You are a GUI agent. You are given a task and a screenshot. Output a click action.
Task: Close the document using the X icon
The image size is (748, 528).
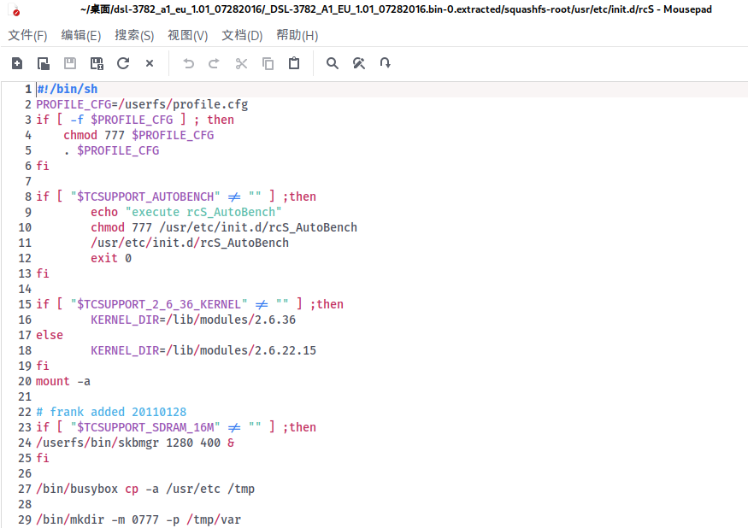(x=150, y=63)
